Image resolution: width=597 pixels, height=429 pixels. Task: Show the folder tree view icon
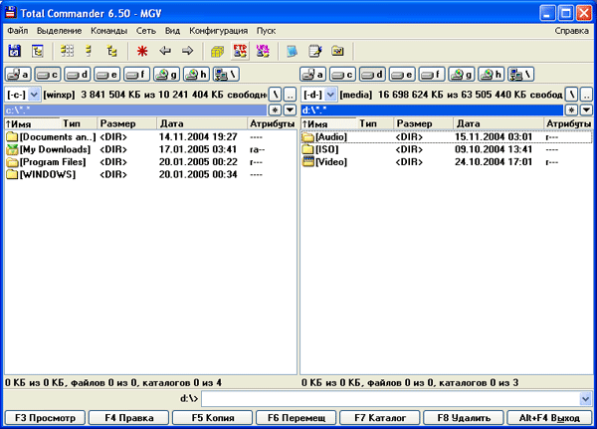click(111, 51)
